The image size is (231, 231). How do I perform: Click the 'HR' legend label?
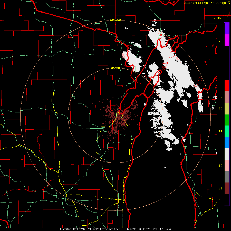(x=220, y=120)
